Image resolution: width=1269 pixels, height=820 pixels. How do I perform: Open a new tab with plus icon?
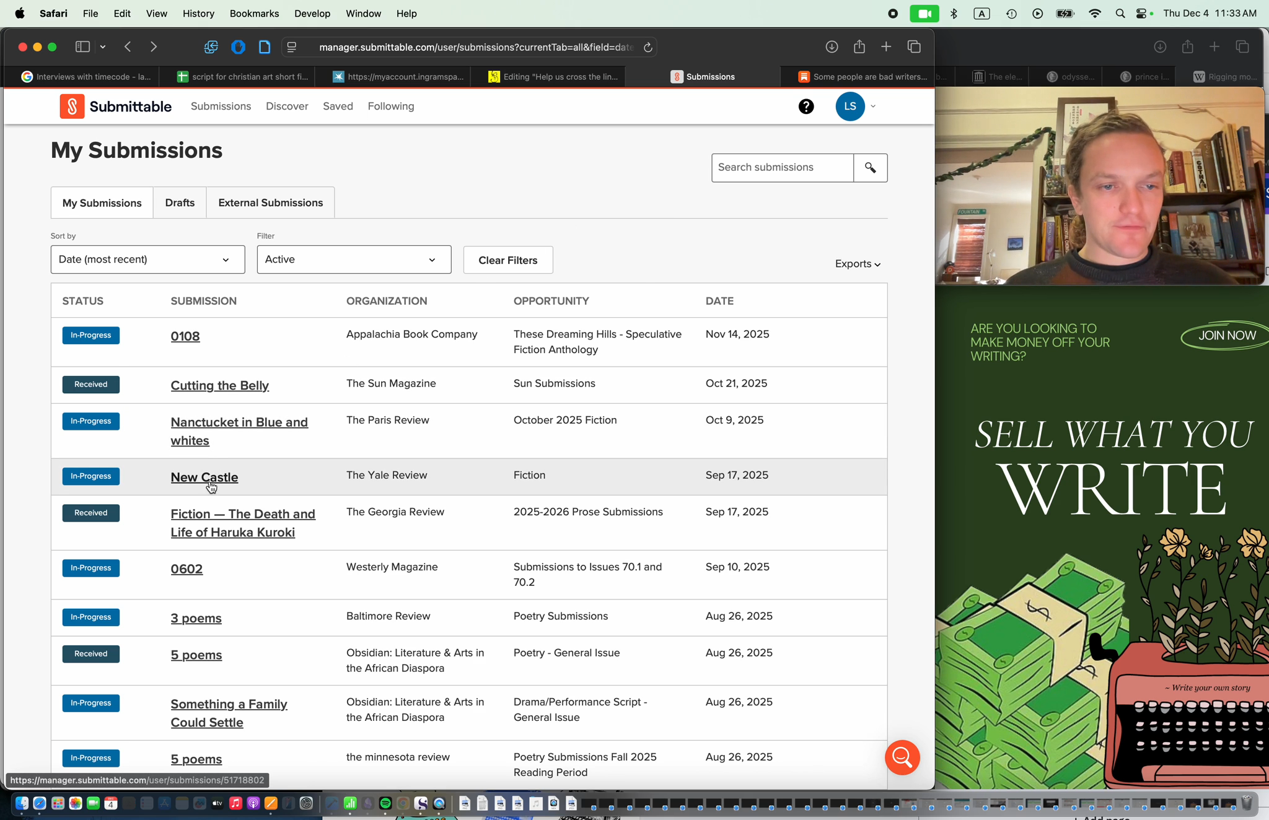tap(886, 47)
